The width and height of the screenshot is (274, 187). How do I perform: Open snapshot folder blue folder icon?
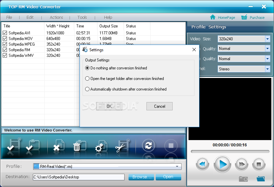[x=261, y=179]
